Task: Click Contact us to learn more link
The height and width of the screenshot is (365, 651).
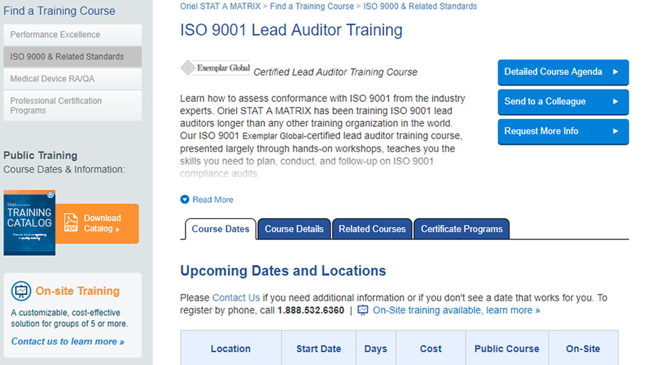Action: click(x=68, y=341)
